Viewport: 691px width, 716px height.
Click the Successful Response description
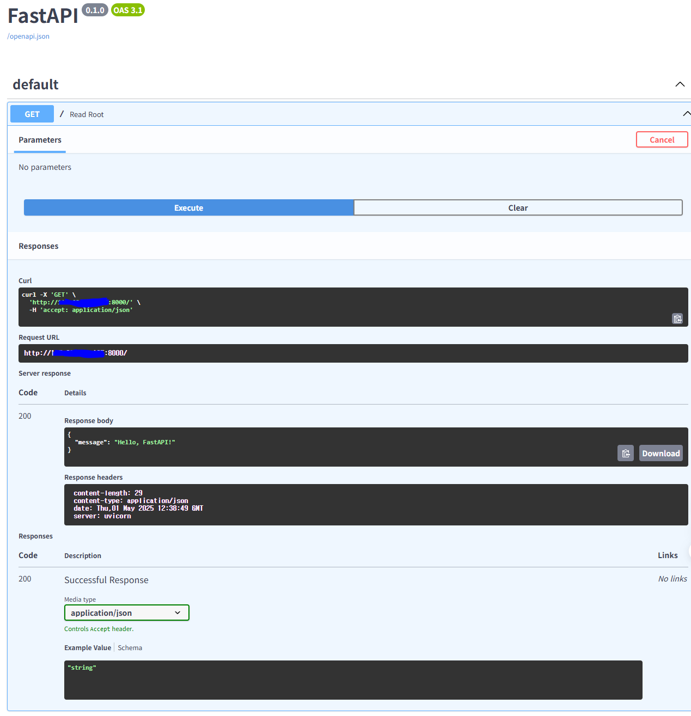click(x=106, y=580)
